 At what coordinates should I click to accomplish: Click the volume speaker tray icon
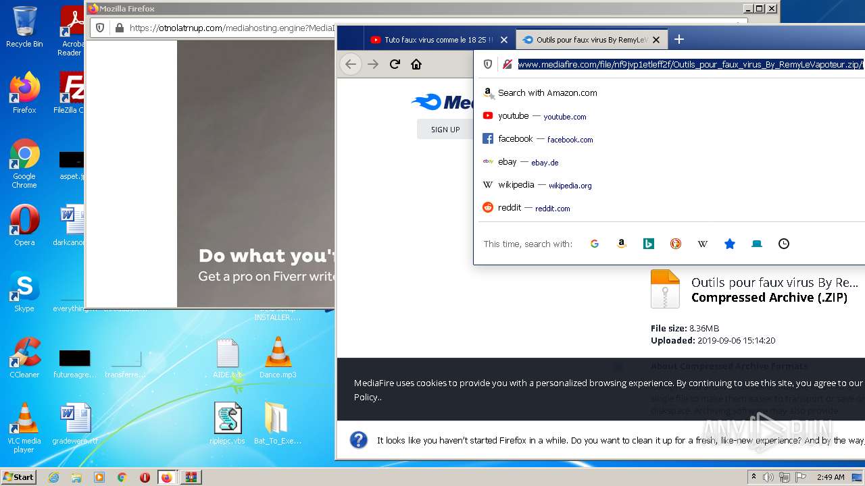(x=768, y=477)
